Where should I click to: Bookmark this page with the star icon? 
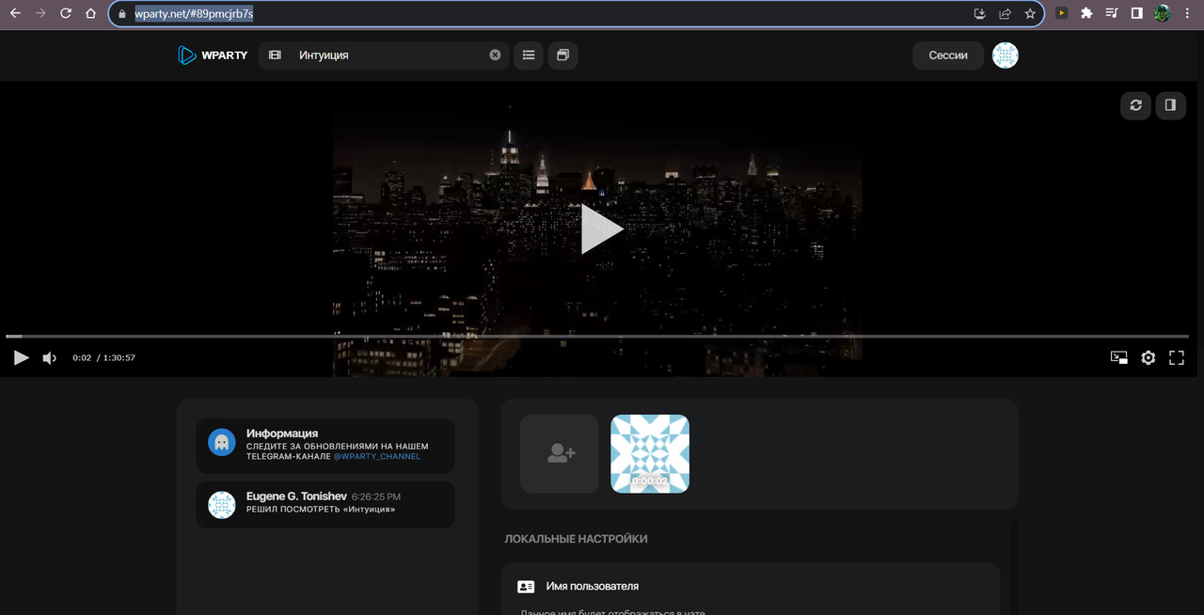(x=1030, y=13)
